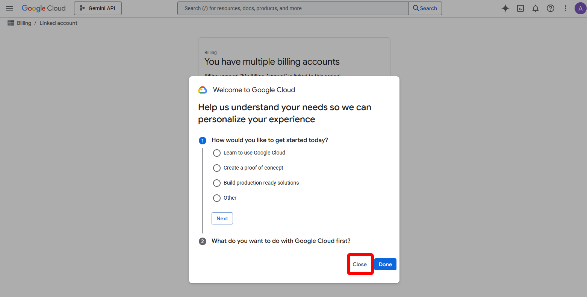Go to Google Cloud home logo
Viewport: 587px width, 297px height.
tap(44, 8)
